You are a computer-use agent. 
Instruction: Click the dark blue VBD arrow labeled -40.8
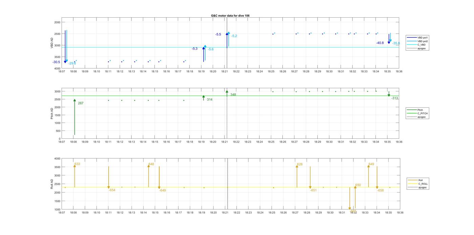(389, 39)
